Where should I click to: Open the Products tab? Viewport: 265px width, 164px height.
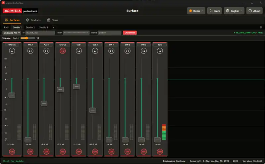pyautogui.click(x=33, y=20)
